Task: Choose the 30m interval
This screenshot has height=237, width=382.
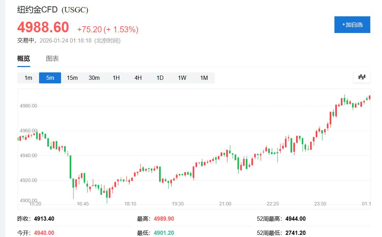Action: click(94, 78)
